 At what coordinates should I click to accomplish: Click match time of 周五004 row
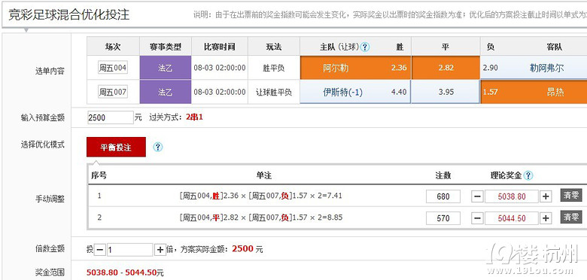tap(220, 68)
